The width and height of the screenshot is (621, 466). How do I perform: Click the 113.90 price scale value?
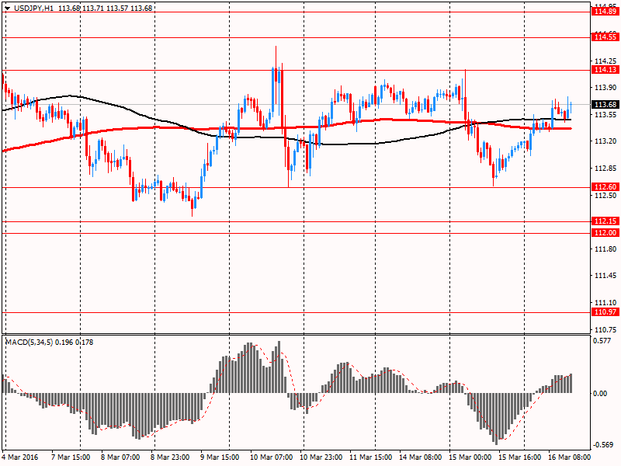pyautogui.click(x=604, y=88)
